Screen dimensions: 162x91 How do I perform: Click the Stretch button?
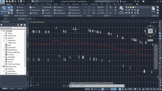[101, 13]
